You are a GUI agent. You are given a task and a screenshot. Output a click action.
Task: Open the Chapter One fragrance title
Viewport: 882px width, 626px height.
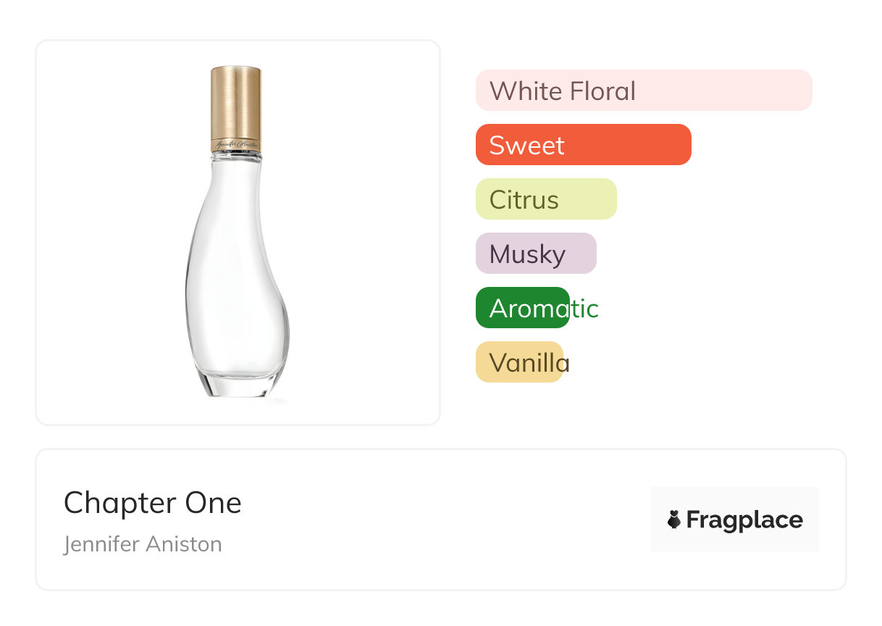pyautogui.click(x=153, y=503)
